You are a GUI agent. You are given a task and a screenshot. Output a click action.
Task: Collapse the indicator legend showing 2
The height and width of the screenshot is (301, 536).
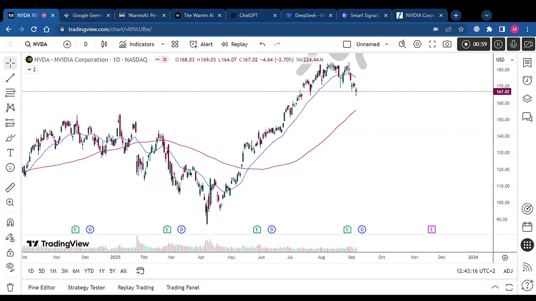(31, 69)
